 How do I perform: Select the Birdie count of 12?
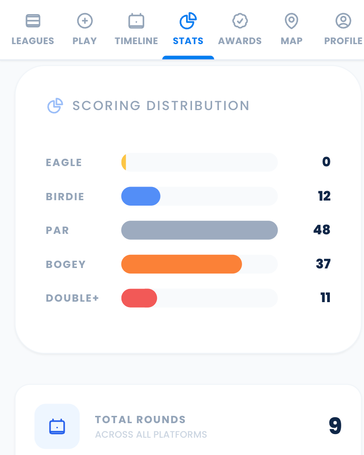324,196
